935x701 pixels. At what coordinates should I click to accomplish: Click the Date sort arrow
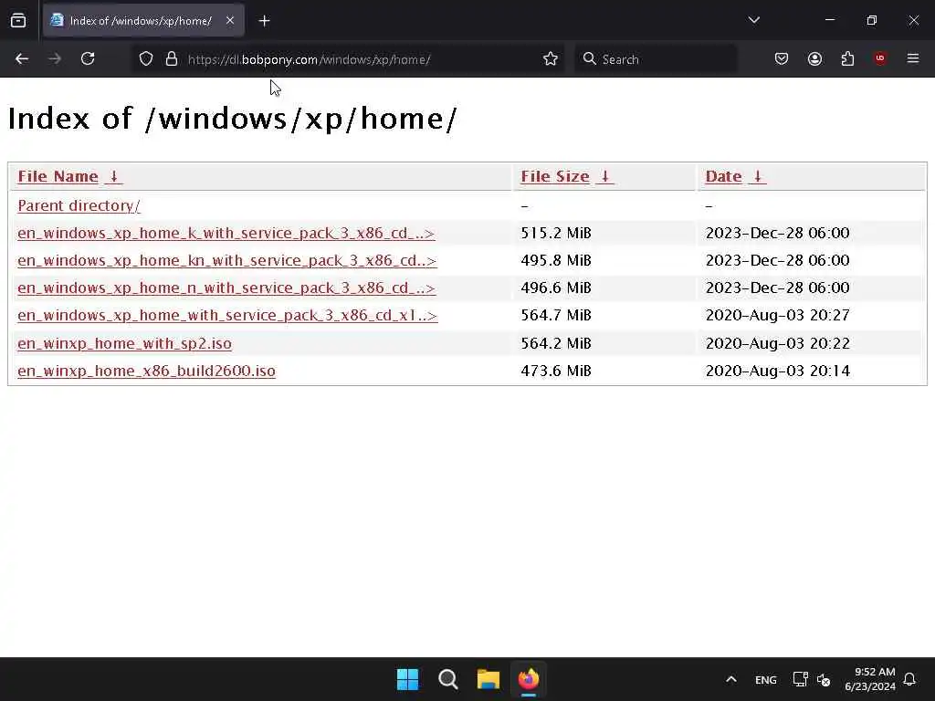[757, 176]
